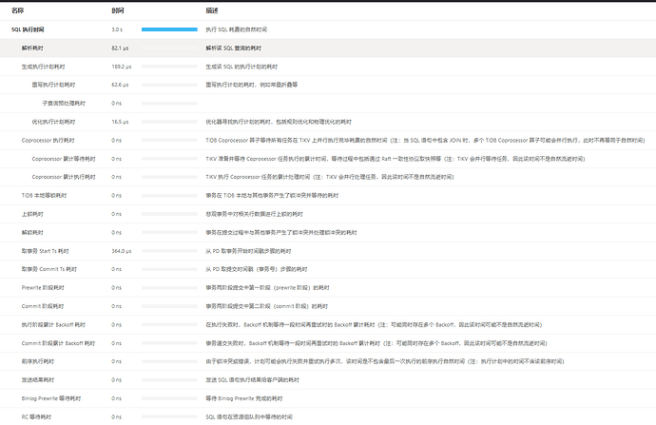
Task: Select the 优化执行计划耗时 row name
Action: click(53, 122)
